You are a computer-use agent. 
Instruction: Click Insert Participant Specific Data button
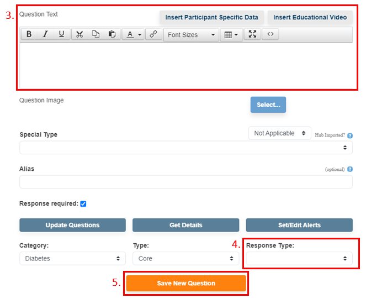[x=211, y=17]
